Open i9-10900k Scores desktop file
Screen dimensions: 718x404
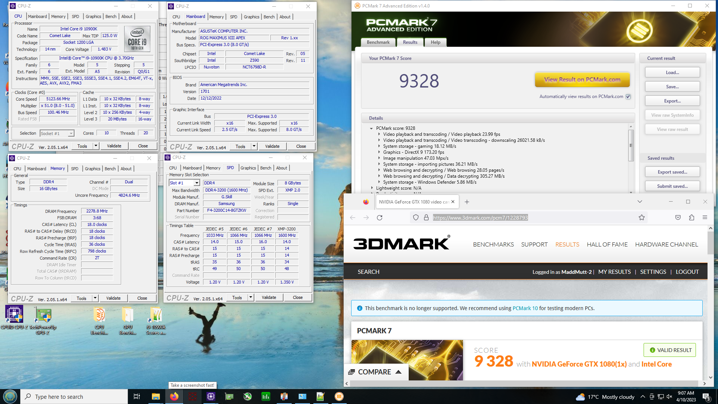coord(156,321)
